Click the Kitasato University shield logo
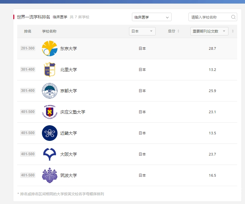 tap(50, 70)
